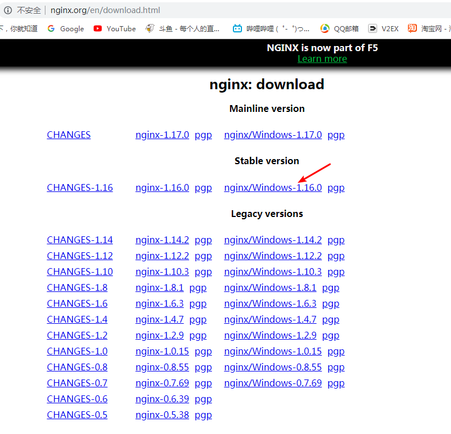Viewport: 451px width, 434px height.
Task: Open pgp signature for nginx-0.6.39
Action: coord(203,399)
